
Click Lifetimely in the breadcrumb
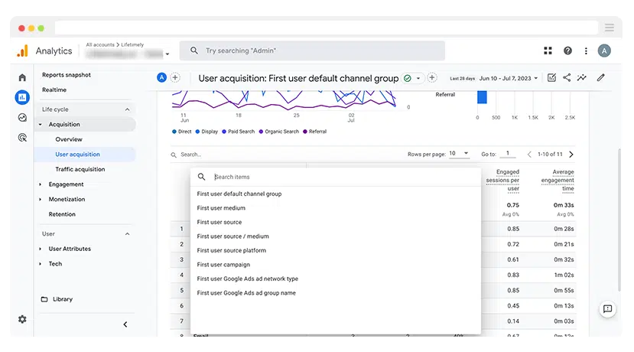click(x=132, y=44)
